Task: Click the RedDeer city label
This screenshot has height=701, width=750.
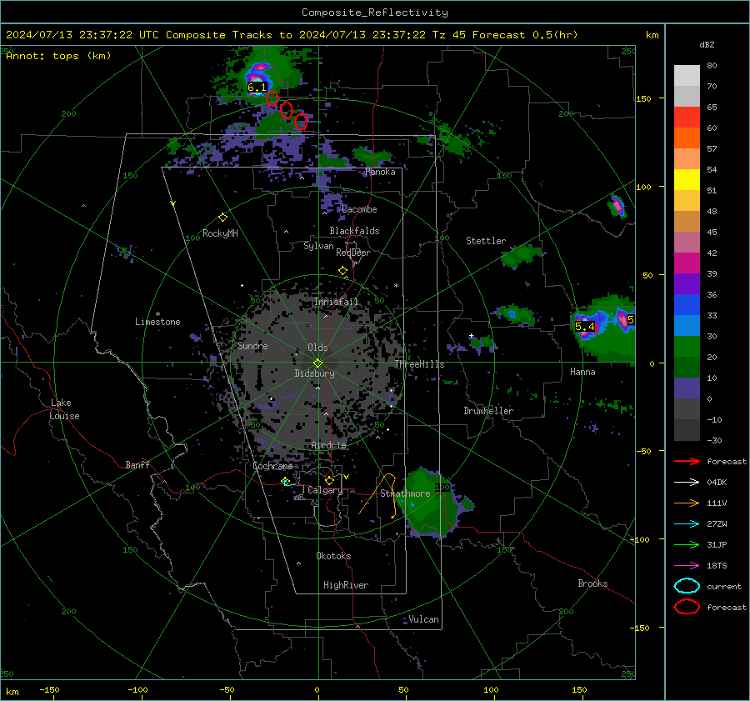Action: (353, 253)
